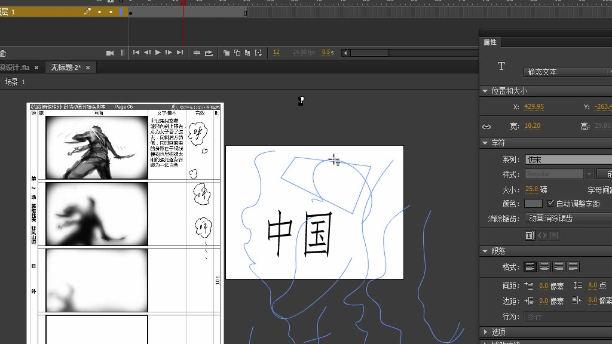The image size is (612, 344).
Task: Enable the Onion Skin icon
Action: (x=227, y=53)
